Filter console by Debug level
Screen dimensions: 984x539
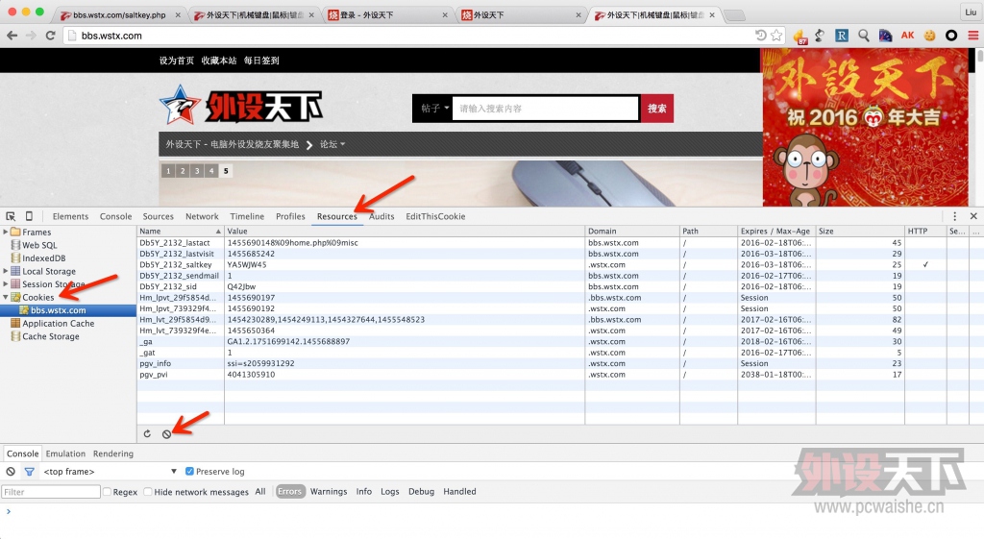[421, 491]
